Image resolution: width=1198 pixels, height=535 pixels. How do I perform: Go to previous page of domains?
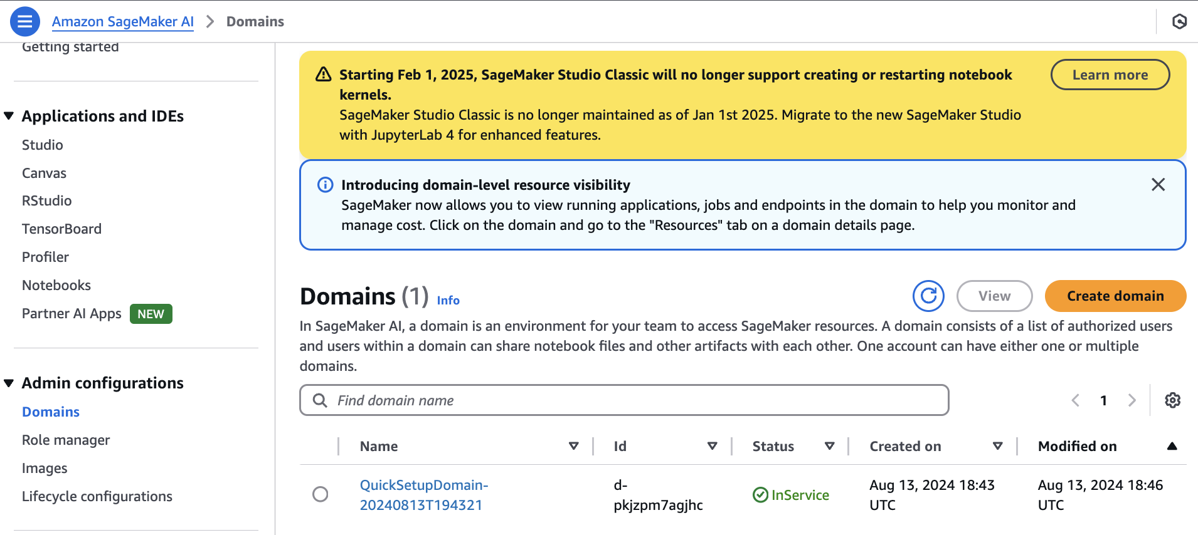1075,400
